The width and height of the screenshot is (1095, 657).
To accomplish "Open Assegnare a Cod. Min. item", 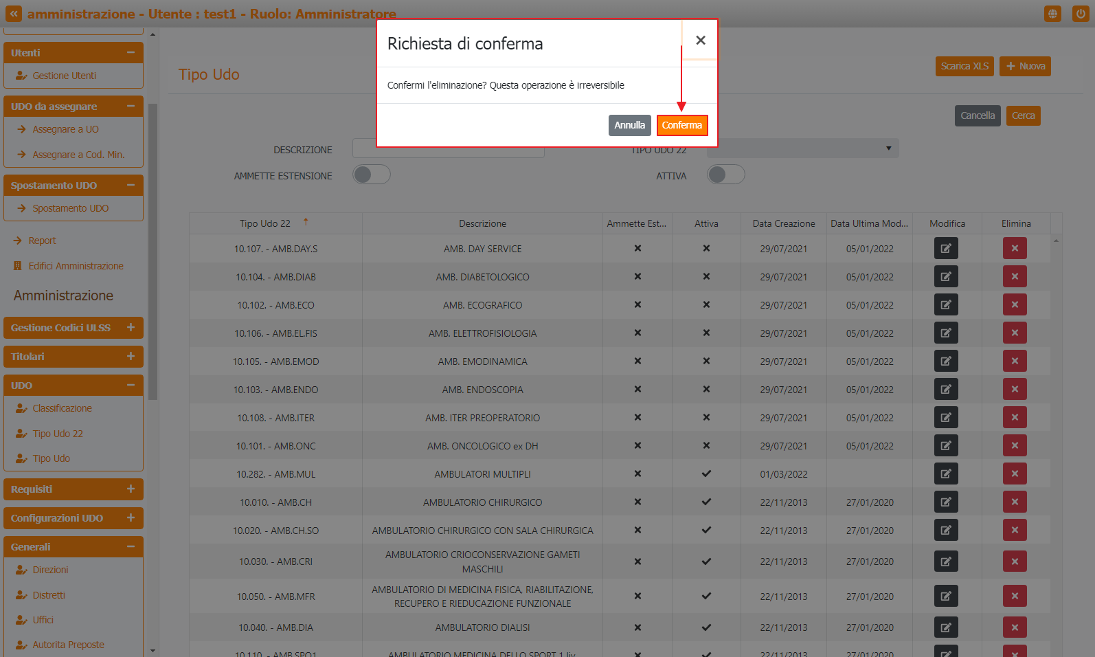I will (78, 155).
